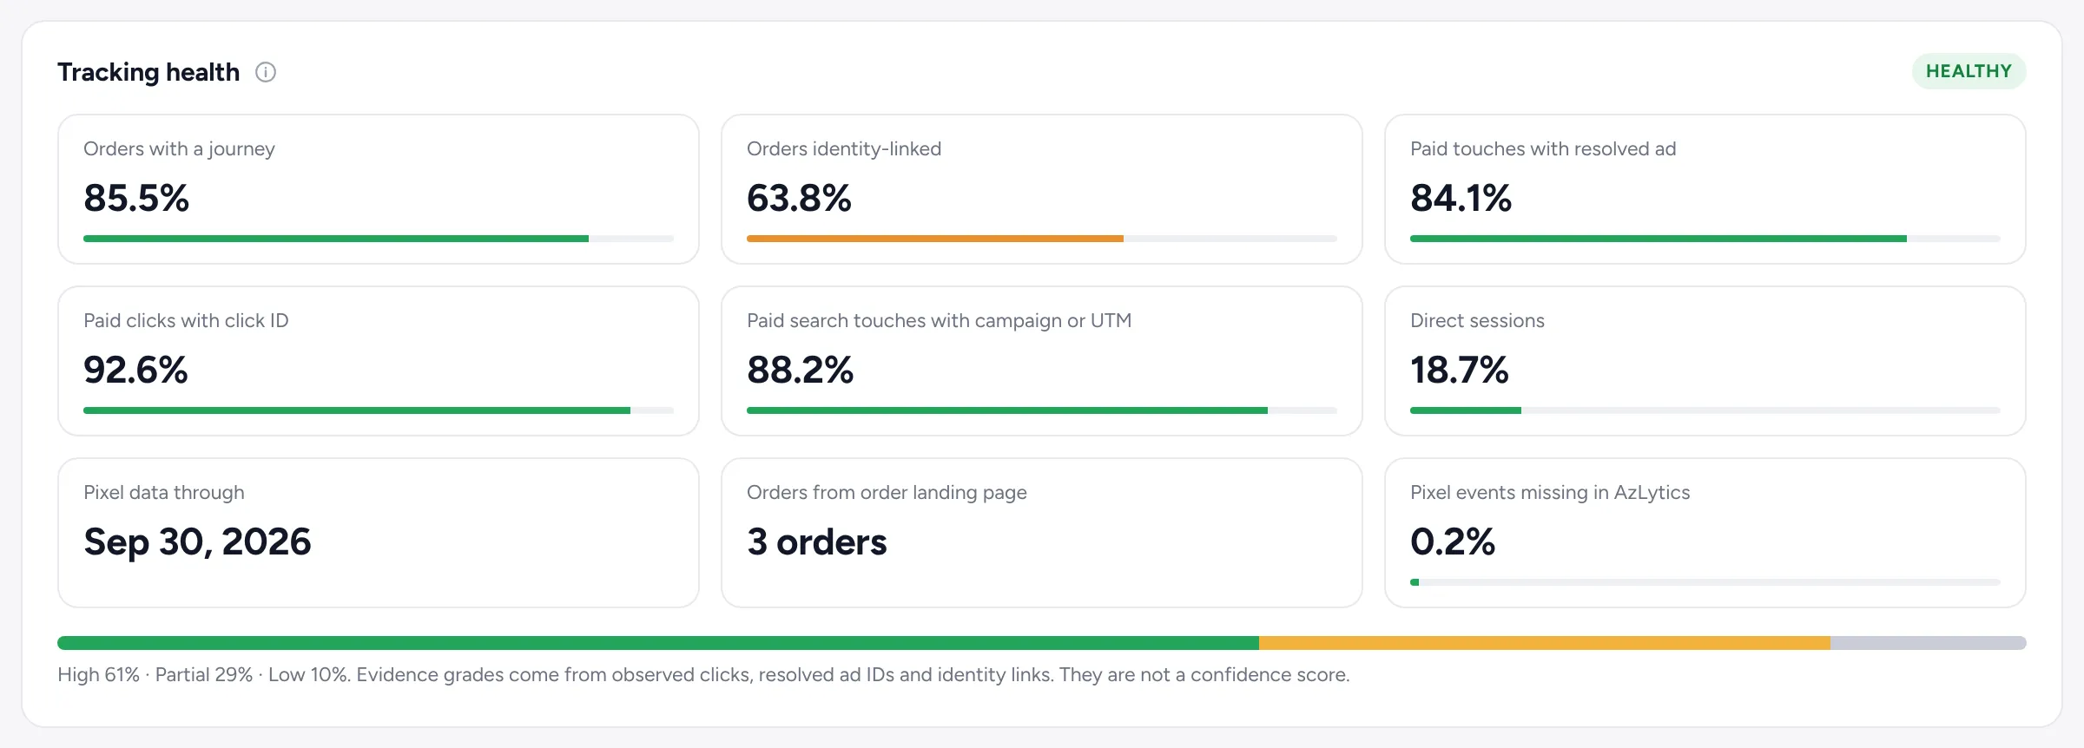This screenshot has height=748, width=2084.
Task: Click the Paid touches with resolved ad progress bar
Action: coord(1705,239)
